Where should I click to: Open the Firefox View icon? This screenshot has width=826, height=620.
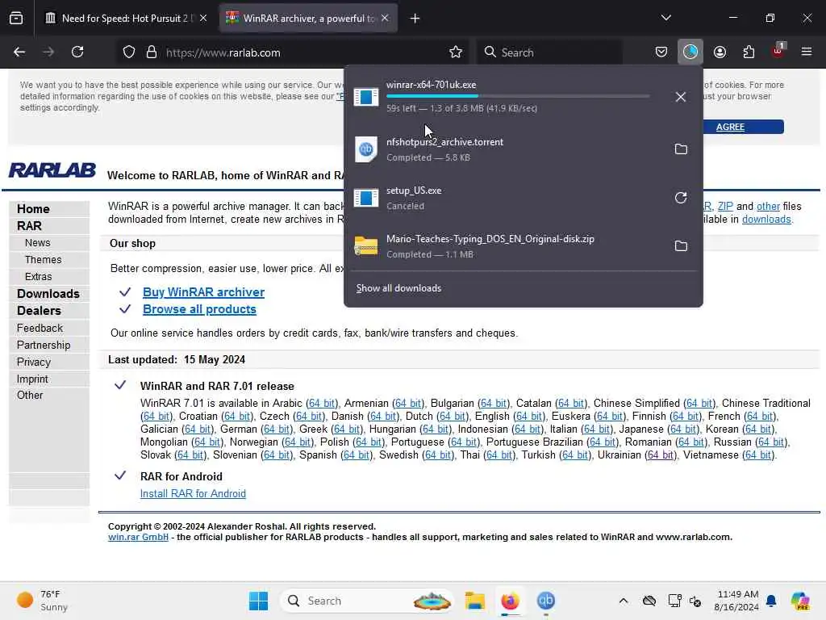16,19
